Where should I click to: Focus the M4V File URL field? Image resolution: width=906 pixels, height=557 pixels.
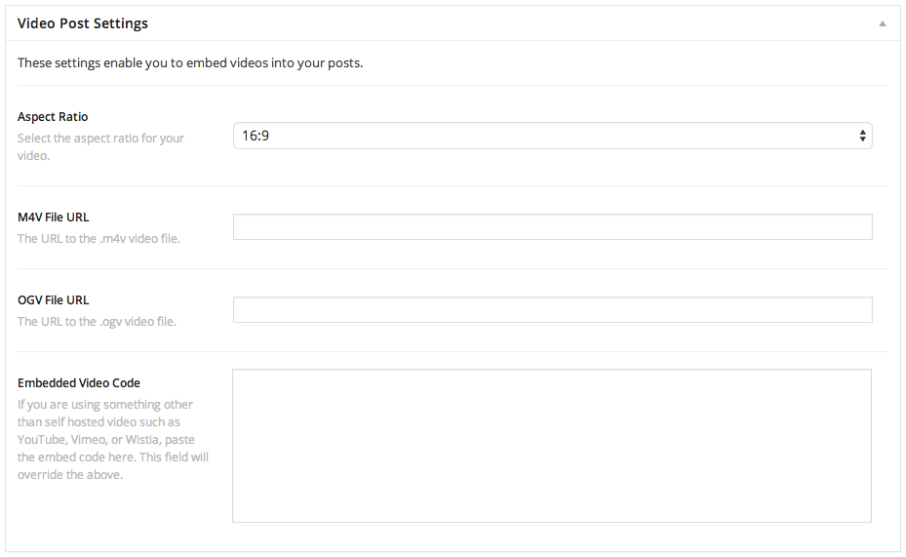point(552,227)
